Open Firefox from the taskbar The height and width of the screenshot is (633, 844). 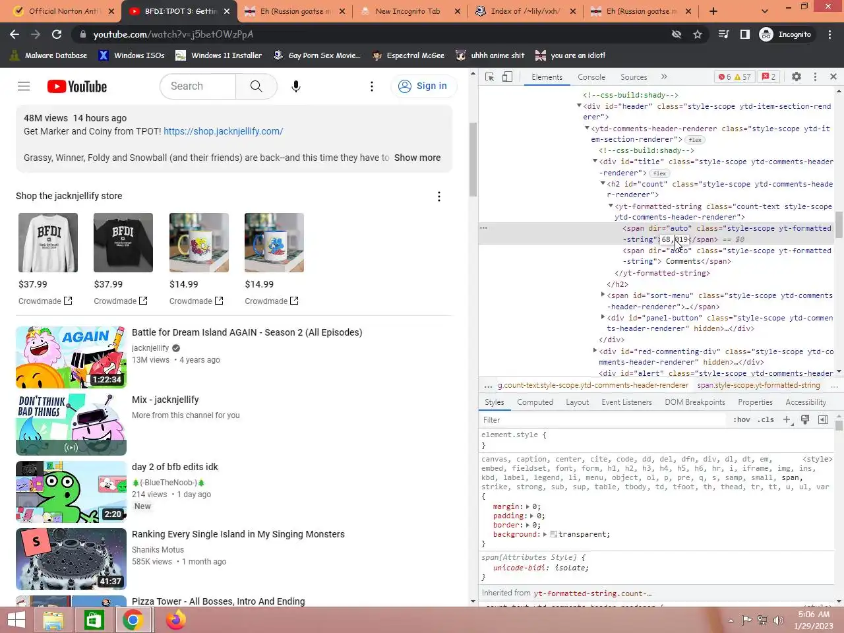175,620
